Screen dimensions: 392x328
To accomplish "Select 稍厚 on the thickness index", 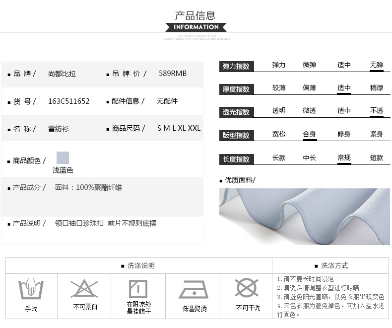I will point(377,88).
